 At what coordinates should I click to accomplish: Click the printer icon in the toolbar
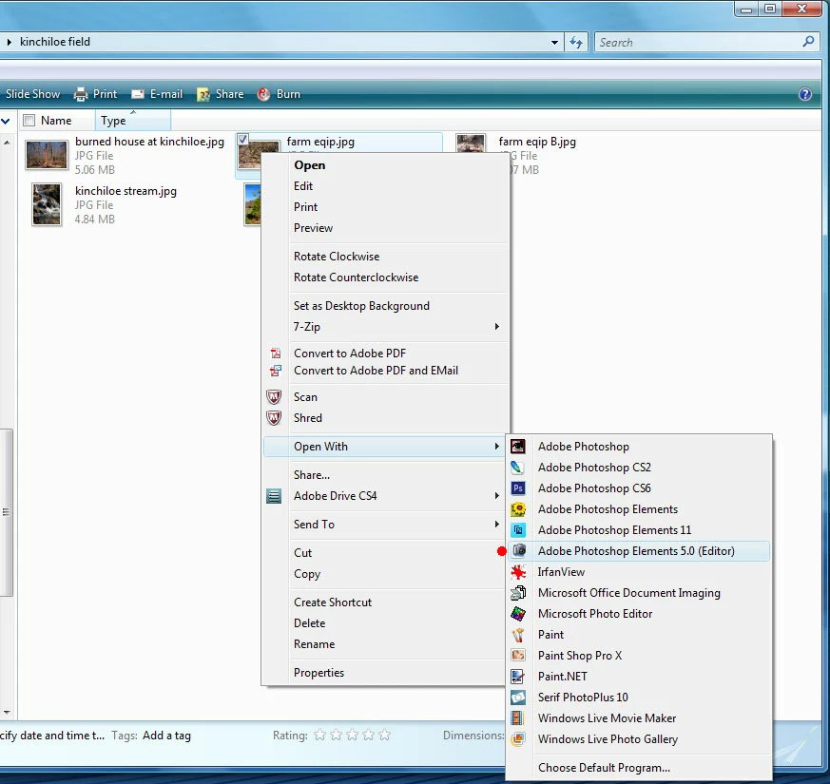coord(81,94)
